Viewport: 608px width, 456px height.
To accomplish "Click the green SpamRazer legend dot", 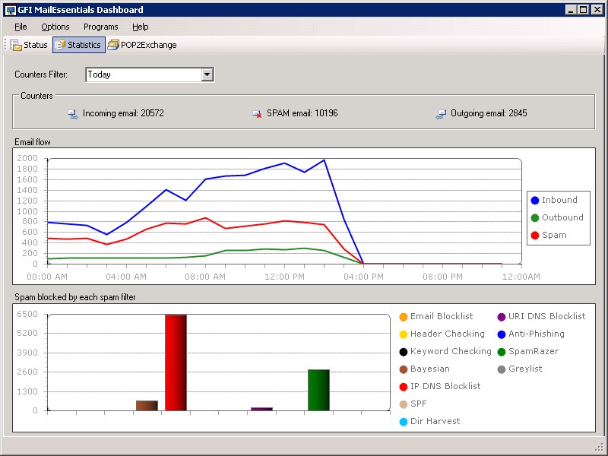I will tap(502, 352).
